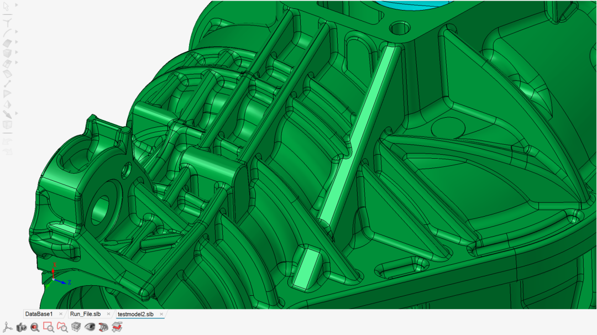The width and height of the screenshot is (597, 335).
Task: Open the selection tool flyout arrow
Action: 17,5
